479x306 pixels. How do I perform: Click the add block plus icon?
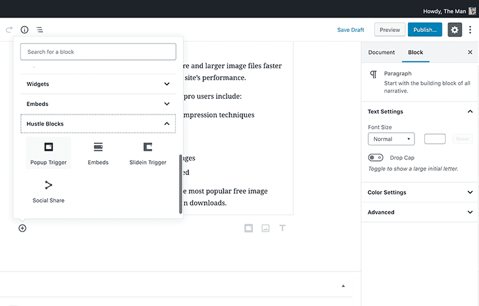pyautogui.click(x=22, y=228)
